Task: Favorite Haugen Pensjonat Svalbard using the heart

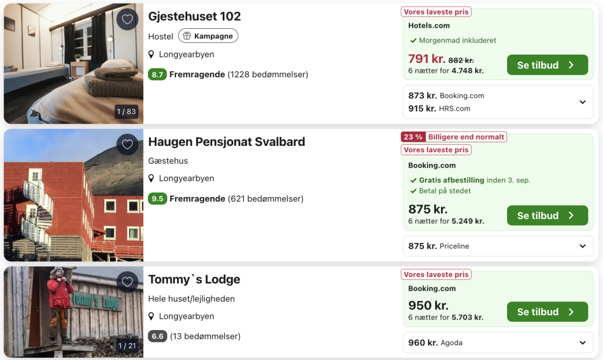Action: click(127, 144)
